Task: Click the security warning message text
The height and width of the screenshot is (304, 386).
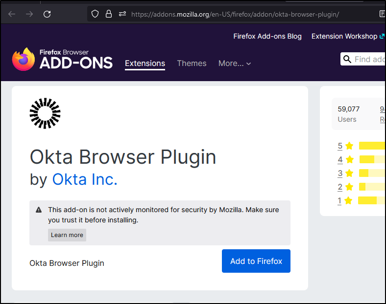Action: (164, 215)
